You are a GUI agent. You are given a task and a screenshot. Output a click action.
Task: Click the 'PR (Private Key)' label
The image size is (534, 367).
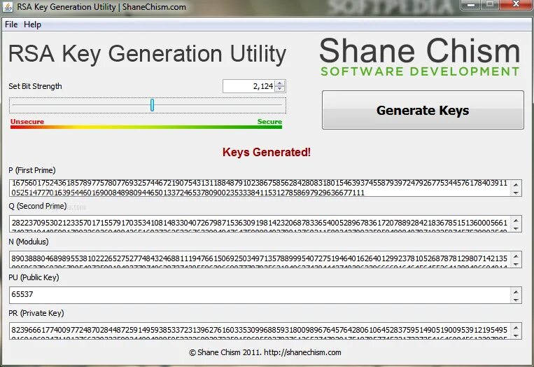click(36, 313)
